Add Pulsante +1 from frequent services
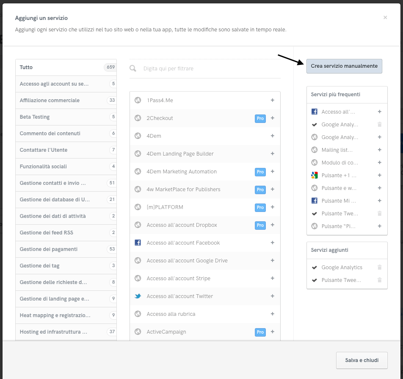 379,176
